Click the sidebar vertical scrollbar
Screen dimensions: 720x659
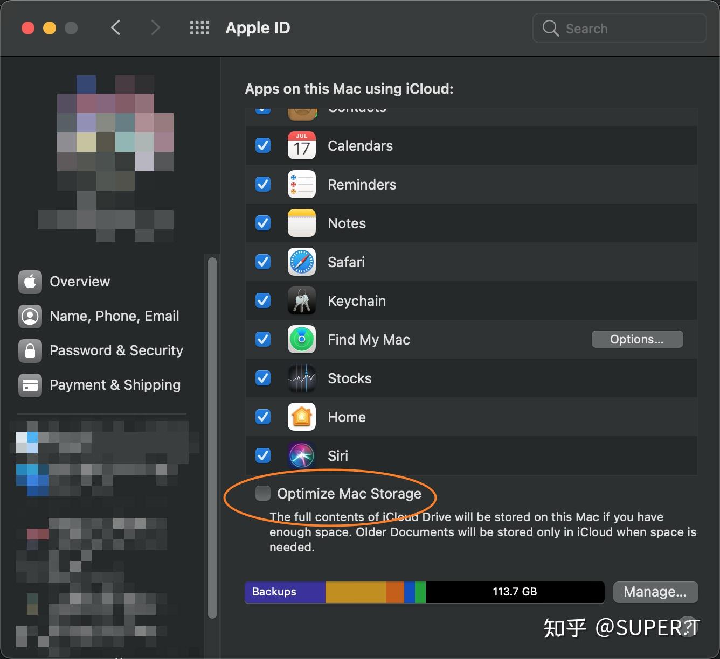pyautogui.click(x=212, y=437)
